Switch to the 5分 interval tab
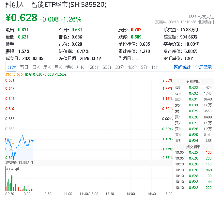The height and width of the screenshot is (200, 214). tap(144, 67)
